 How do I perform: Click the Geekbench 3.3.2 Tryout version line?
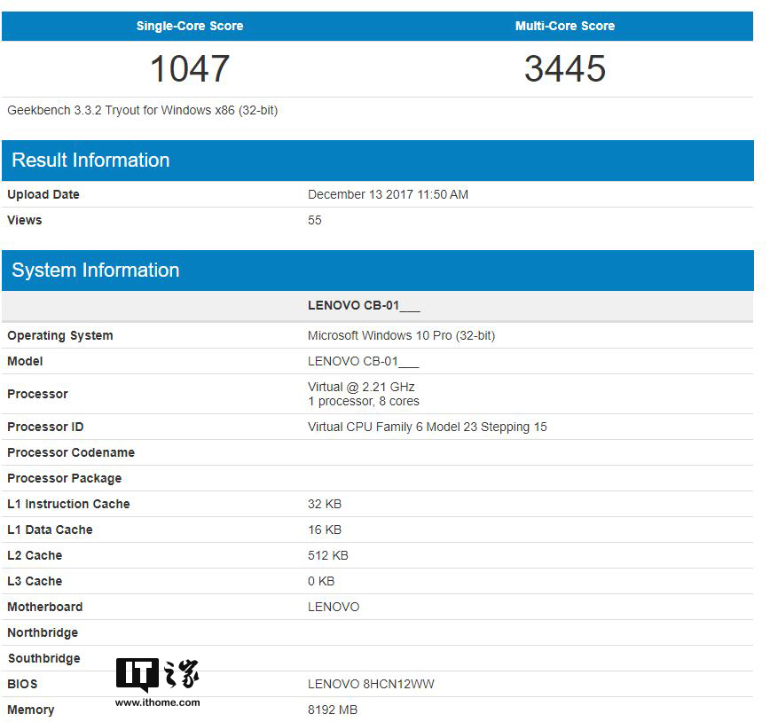coord(143,111)
